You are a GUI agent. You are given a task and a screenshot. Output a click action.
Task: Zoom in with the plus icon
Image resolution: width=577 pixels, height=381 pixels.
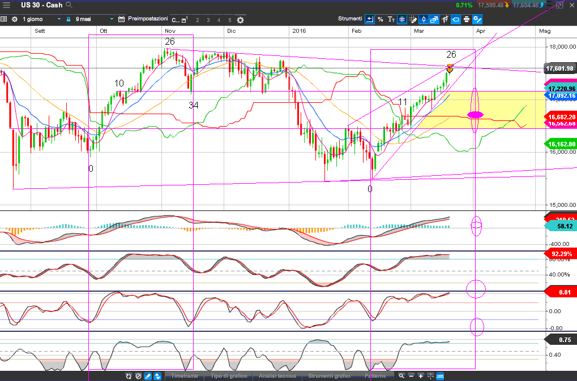pyautogui.click(x=421, y=376)
